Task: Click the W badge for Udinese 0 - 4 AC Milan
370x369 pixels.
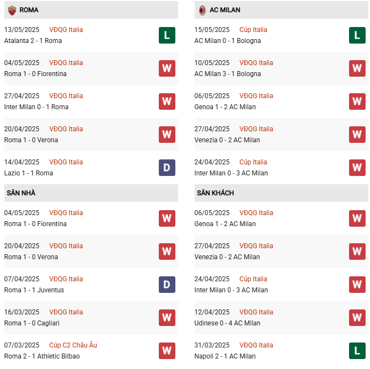Action: coord(357,318)
